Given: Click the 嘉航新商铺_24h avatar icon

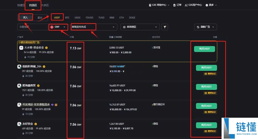Looking at the screenshot, I should [x=19, y=67].
